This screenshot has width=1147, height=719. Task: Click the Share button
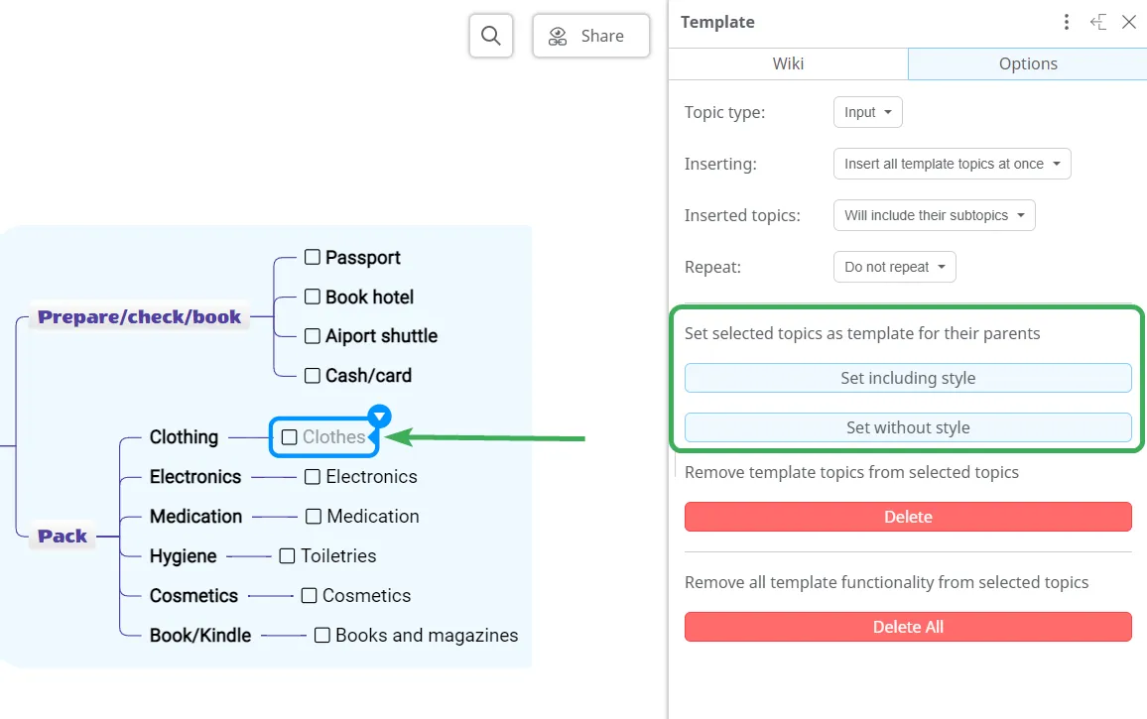[590, 36]
